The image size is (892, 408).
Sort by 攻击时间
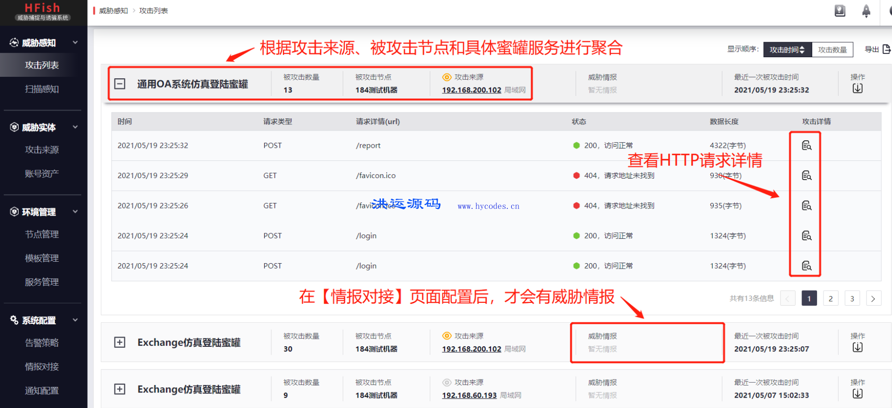pyautogui.click(x=787, y=49)
